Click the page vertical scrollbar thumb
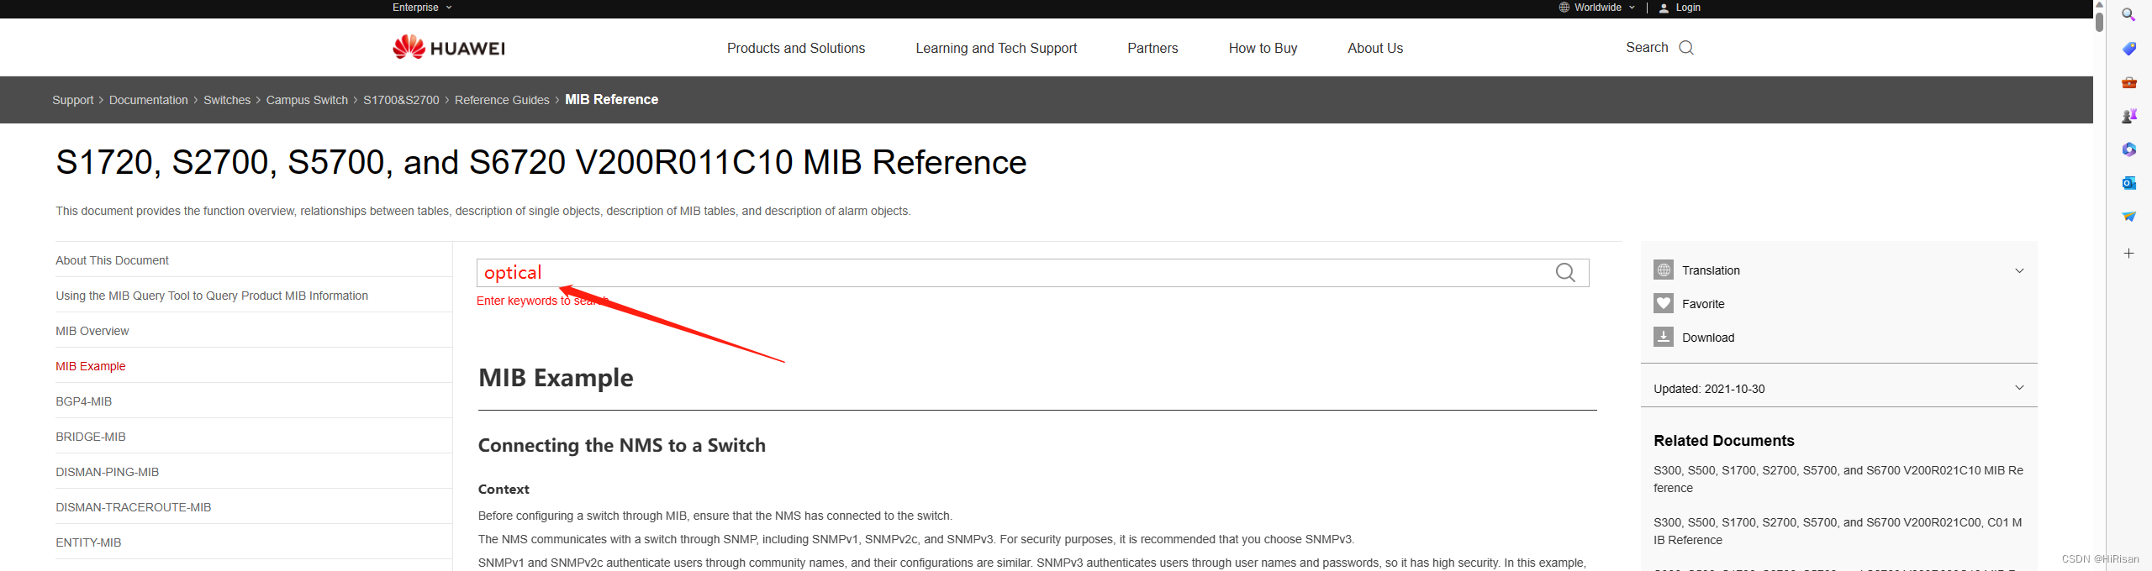This screenshot has height=571, width=2152. 2099,22
